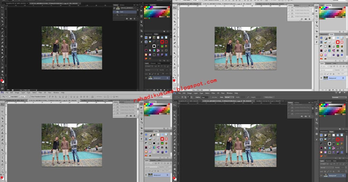Select the Type tool in top-left window
Screen dimensions: 348x182
coord(2,60)
